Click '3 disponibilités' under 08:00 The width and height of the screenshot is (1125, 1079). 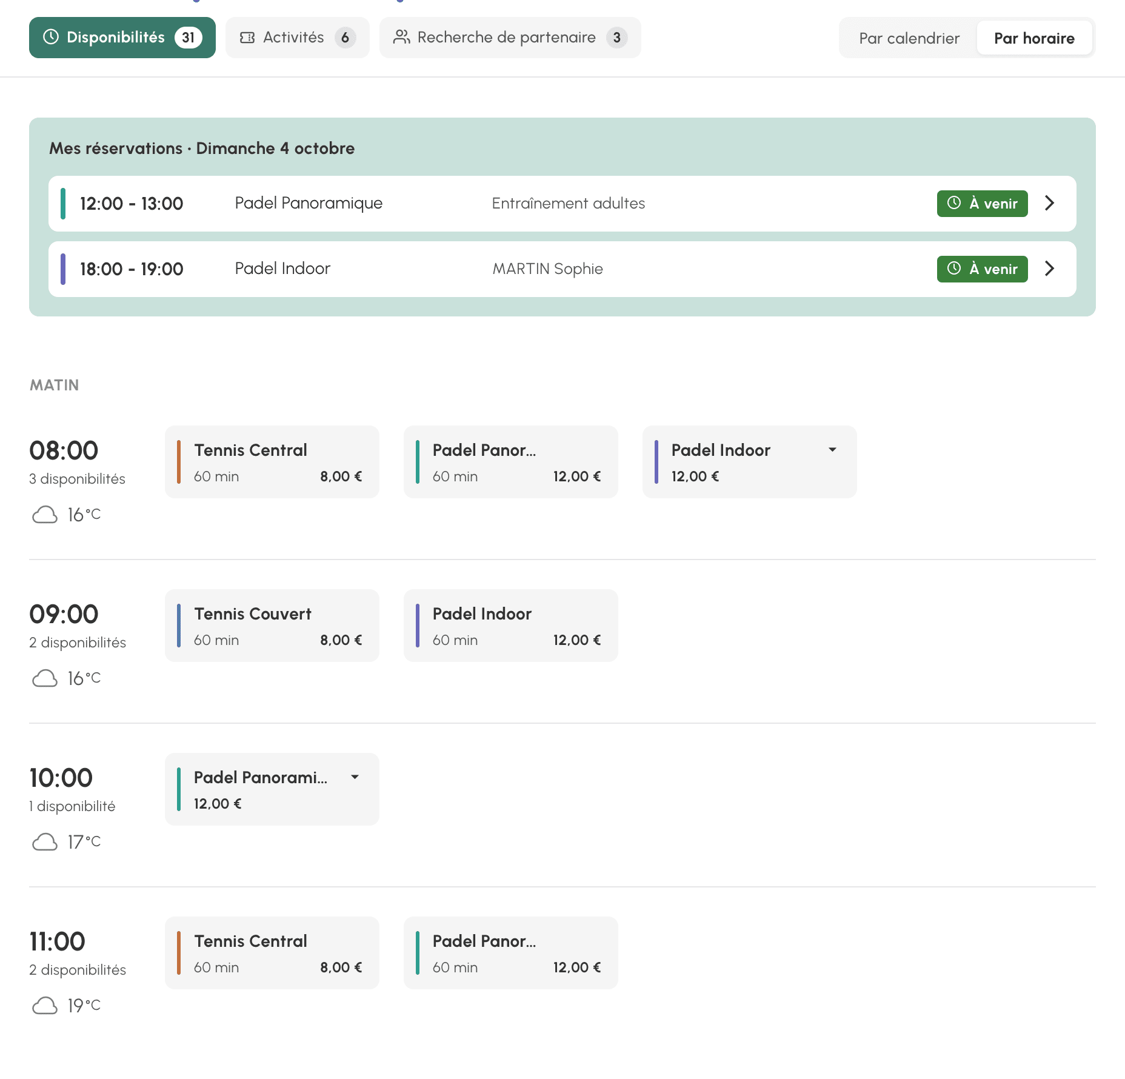[77, 479]
